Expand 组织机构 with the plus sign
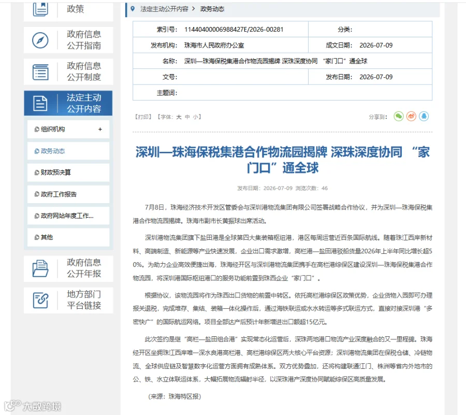The height and width of the screenshot is (415, 466). pyautogui.click(x=100, y=130)
